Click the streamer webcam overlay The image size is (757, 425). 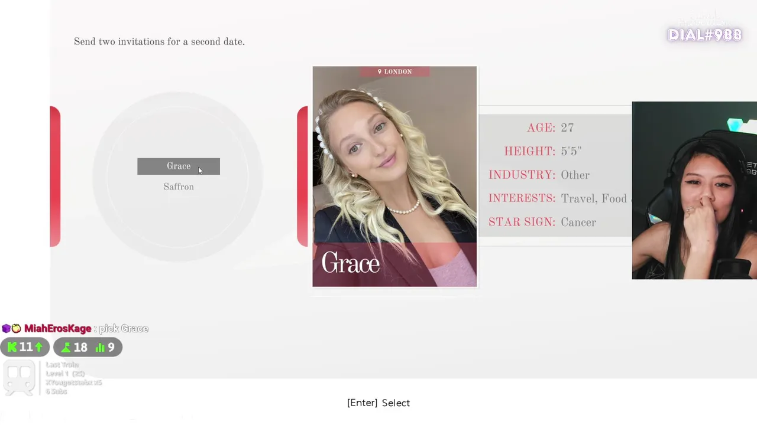click(694, 190)
